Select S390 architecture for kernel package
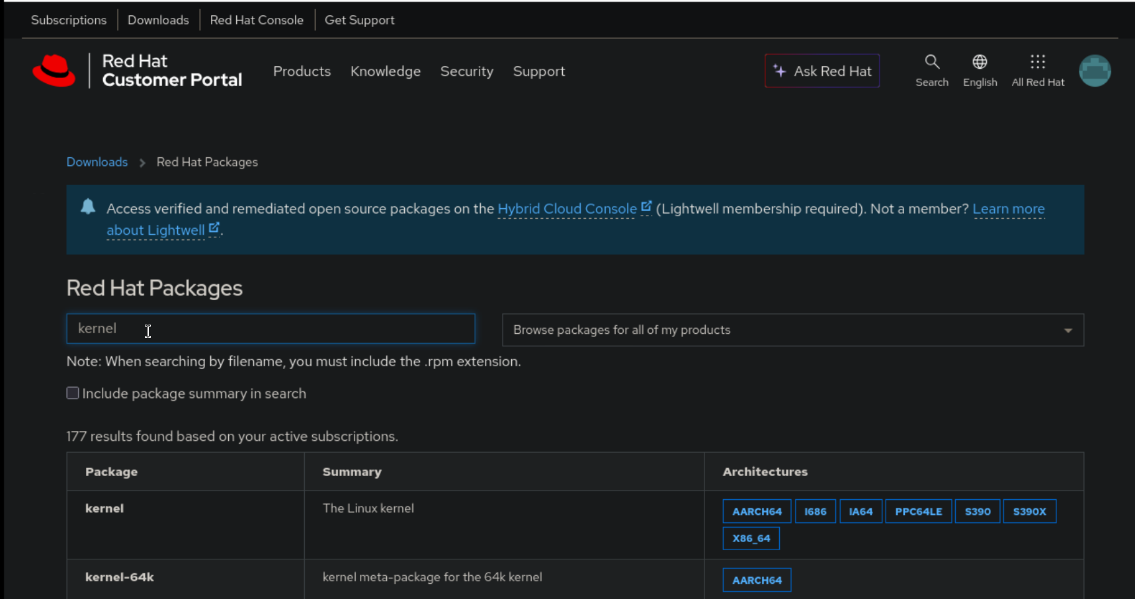 point(978,511)
